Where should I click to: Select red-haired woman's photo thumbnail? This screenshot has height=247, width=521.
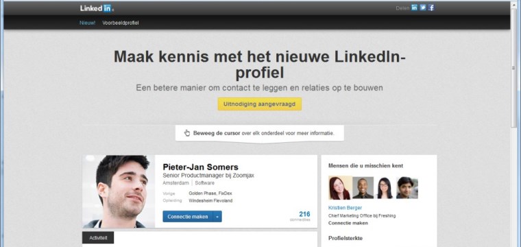[x=339, y=187]
